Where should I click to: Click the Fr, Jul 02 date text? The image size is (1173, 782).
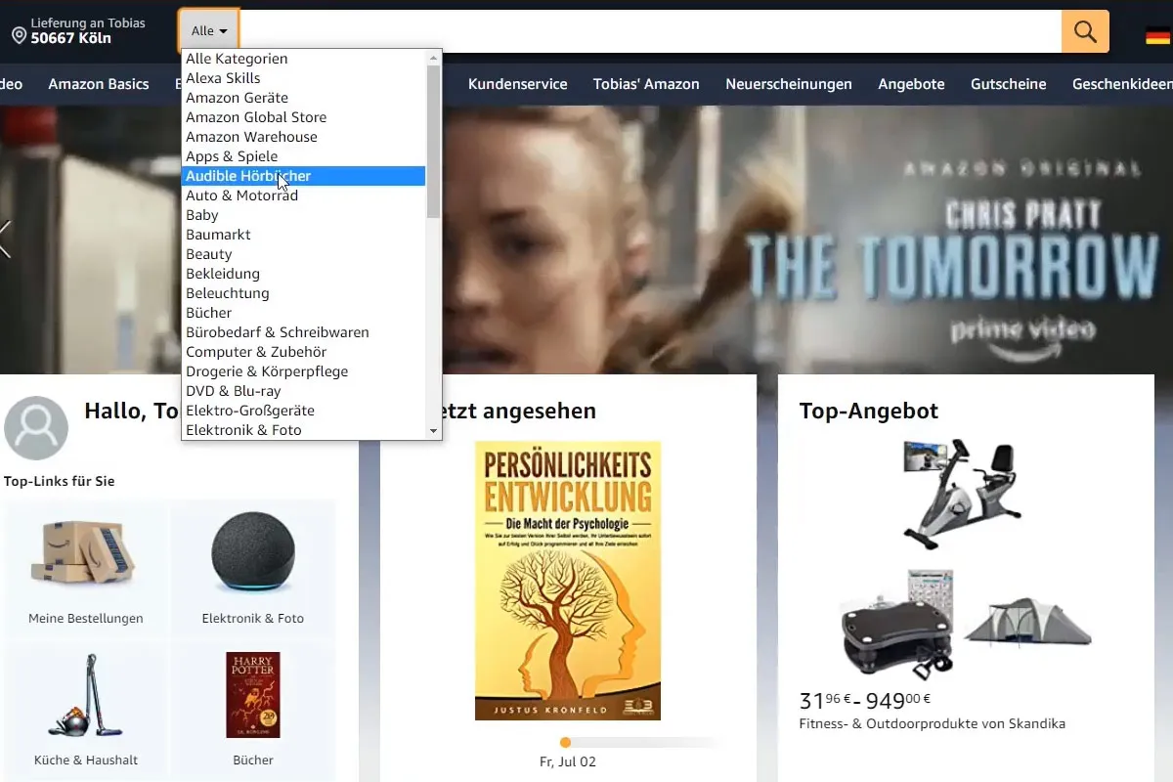568,761
